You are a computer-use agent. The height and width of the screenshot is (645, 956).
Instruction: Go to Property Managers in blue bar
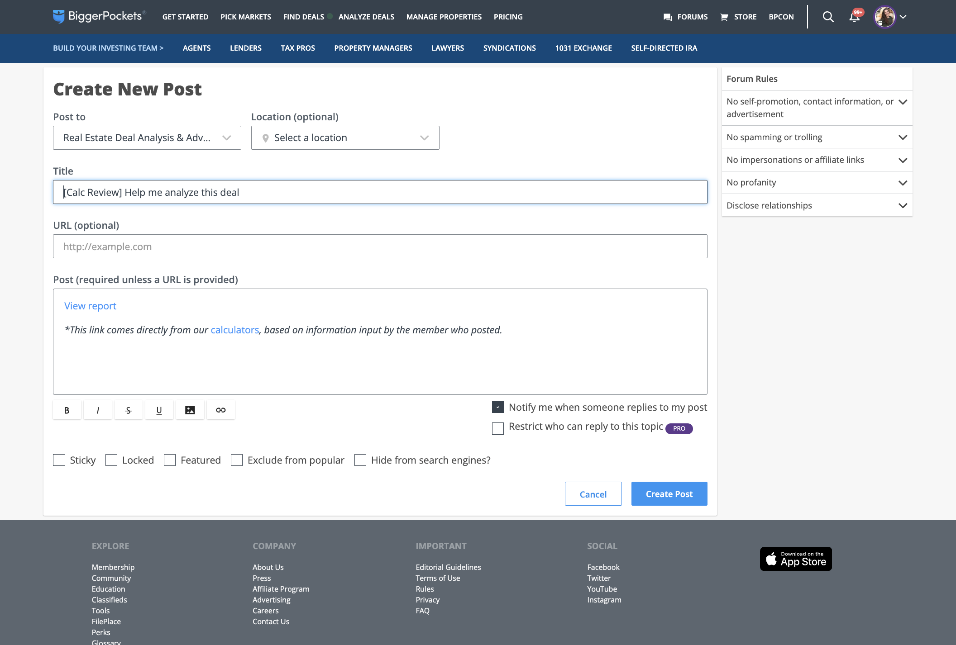(x=373, y=48)
